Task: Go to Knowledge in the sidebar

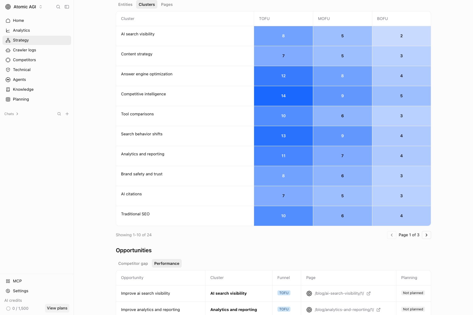Action: tap(37, 90)
